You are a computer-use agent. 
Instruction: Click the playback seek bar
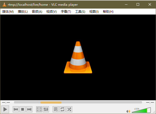tap(78, 102)
